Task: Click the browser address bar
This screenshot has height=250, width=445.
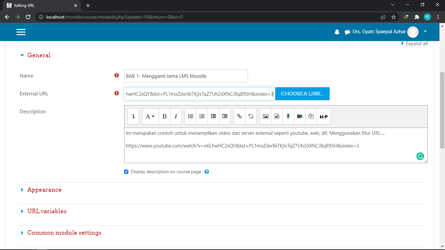Action: (x=208, y=17)
